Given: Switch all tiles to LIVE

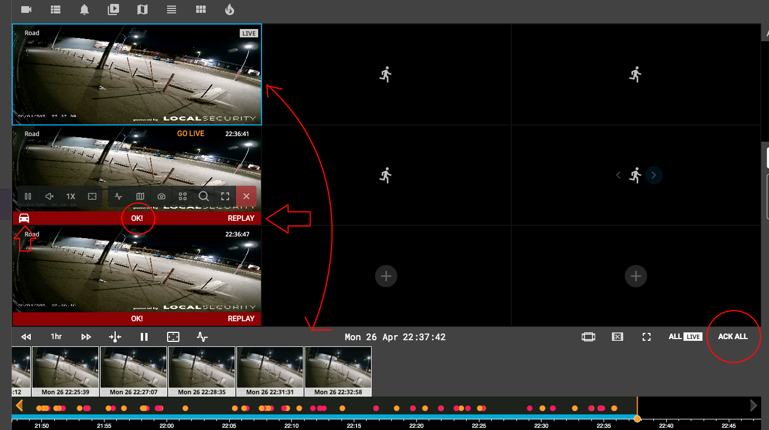Looking at the screenshot, I should (x=685, y=337).
